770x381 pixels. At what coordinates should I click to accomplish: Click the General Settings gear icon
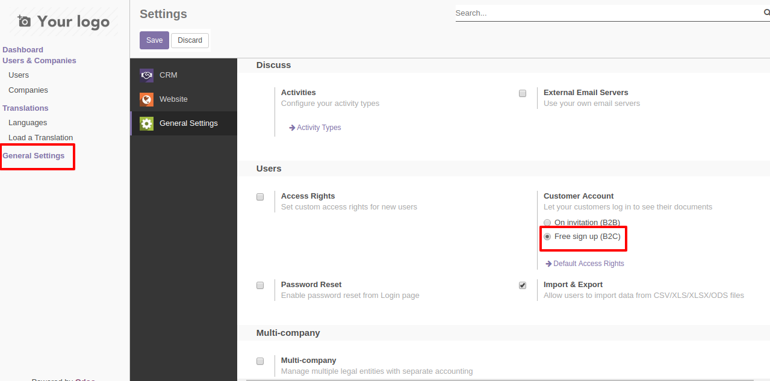click(146, 123)
